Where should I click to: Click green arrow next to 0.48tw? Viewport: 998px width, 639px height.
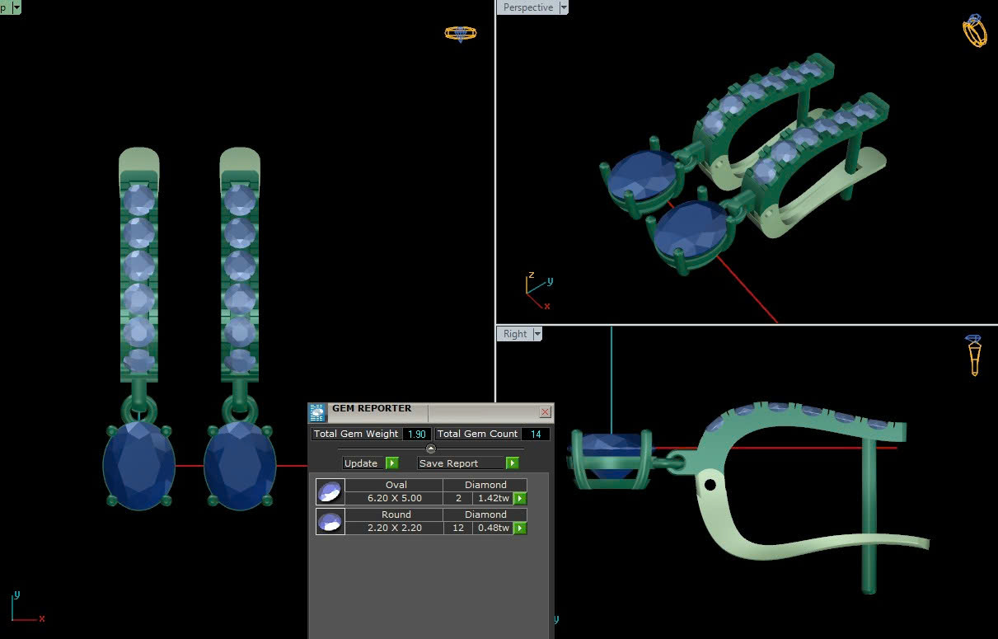tap(520, 528)
